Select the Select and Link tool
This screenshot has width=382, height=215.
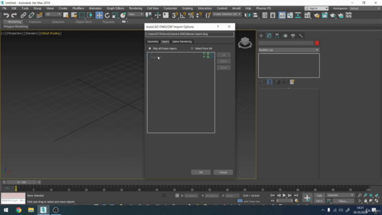[x=23, y=16]
